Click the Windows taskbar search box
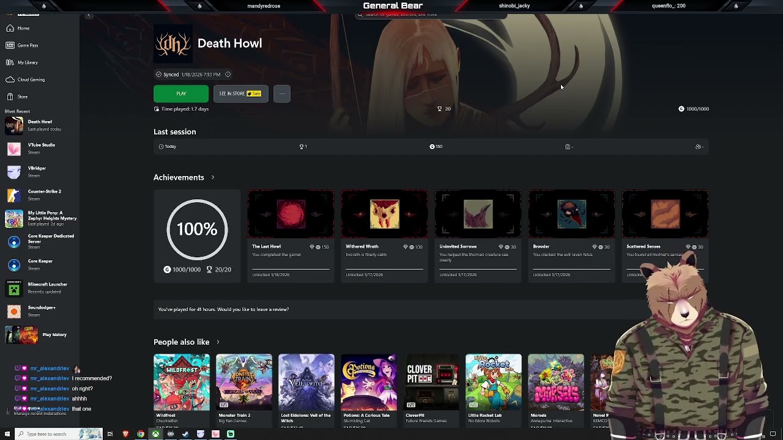The image size is (783, 440). coord(59,434)
